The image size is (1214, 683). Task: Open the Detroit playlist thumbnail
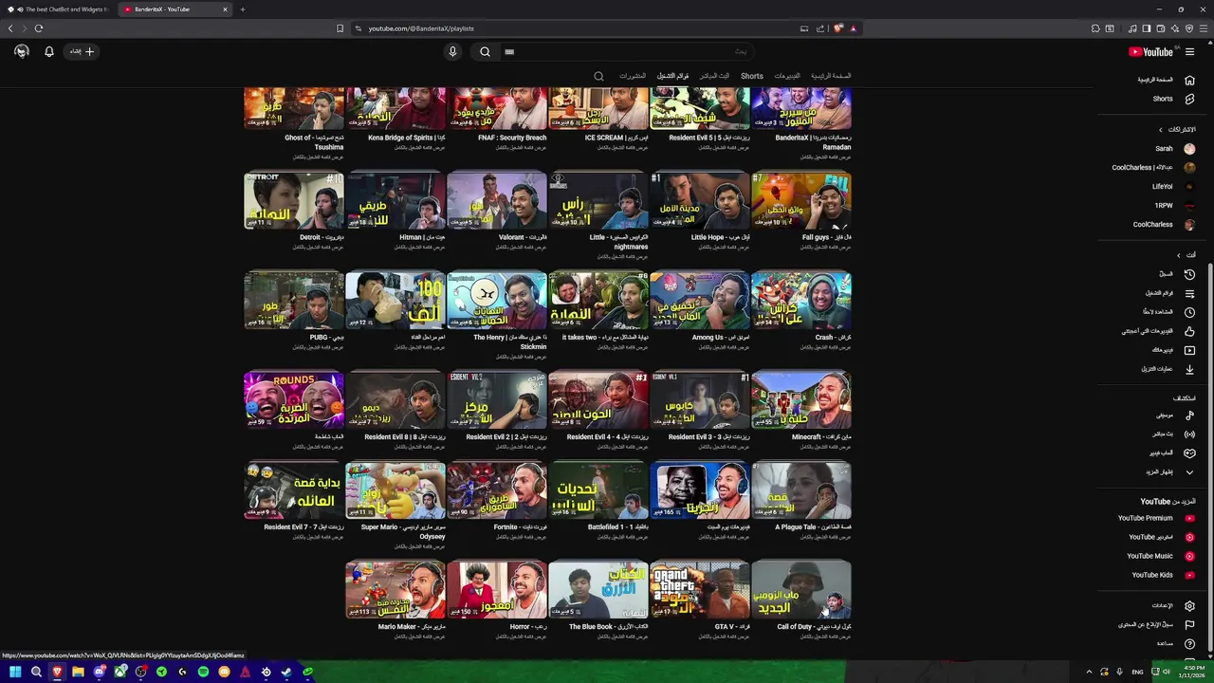[294, 200]
